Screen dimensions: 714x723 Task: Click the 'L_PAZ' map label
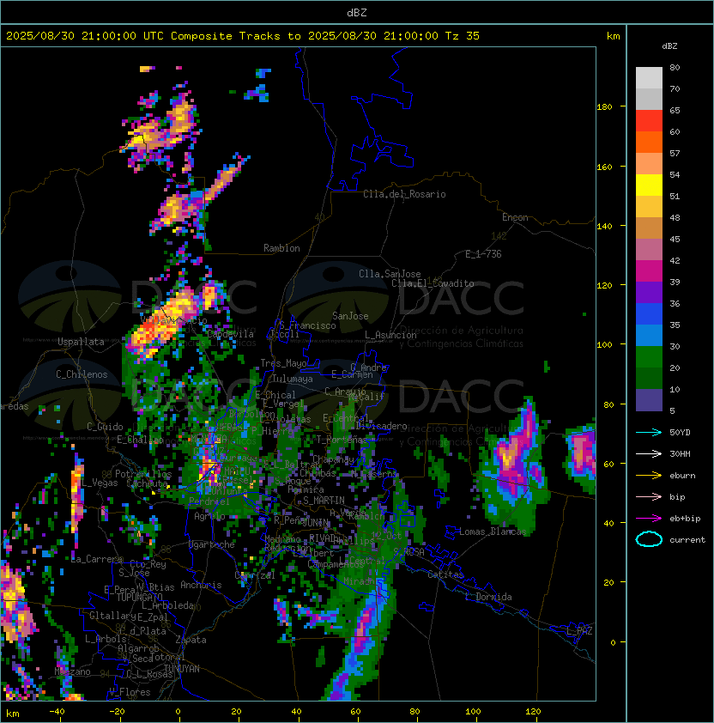point(579,631)
